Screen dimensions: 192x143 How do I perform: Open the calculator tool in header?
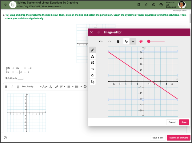[138, 5]
